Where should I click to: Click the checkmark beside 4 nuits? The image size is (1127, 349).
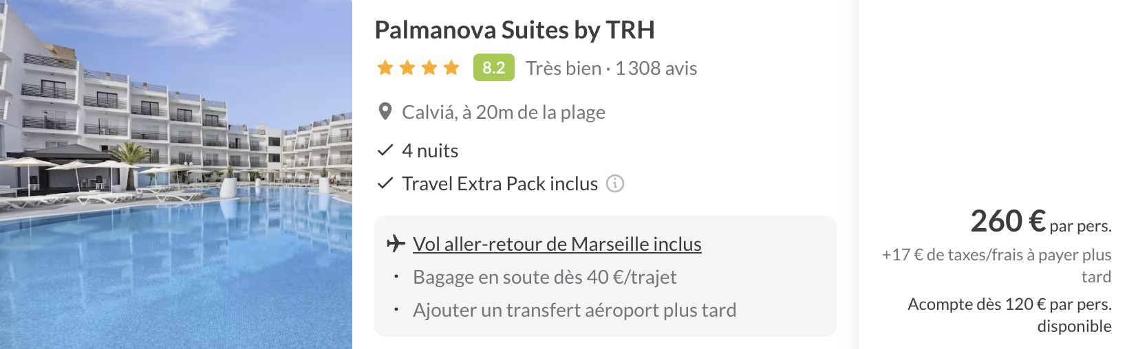[385, 150]
